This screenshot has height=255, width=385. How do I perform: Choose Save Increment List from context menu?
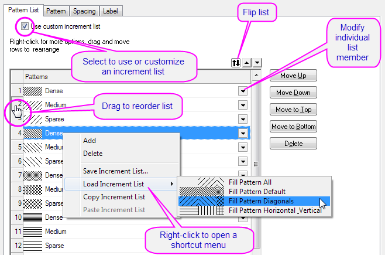coord(115,171)
